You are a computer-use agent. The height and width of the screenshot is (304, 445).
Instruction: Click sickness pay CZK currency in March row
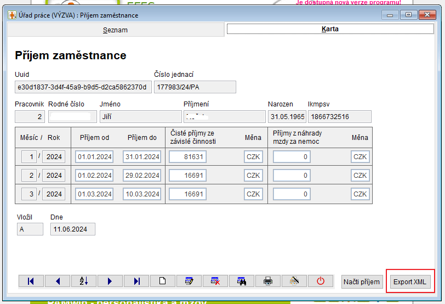[x=360, y=194]
